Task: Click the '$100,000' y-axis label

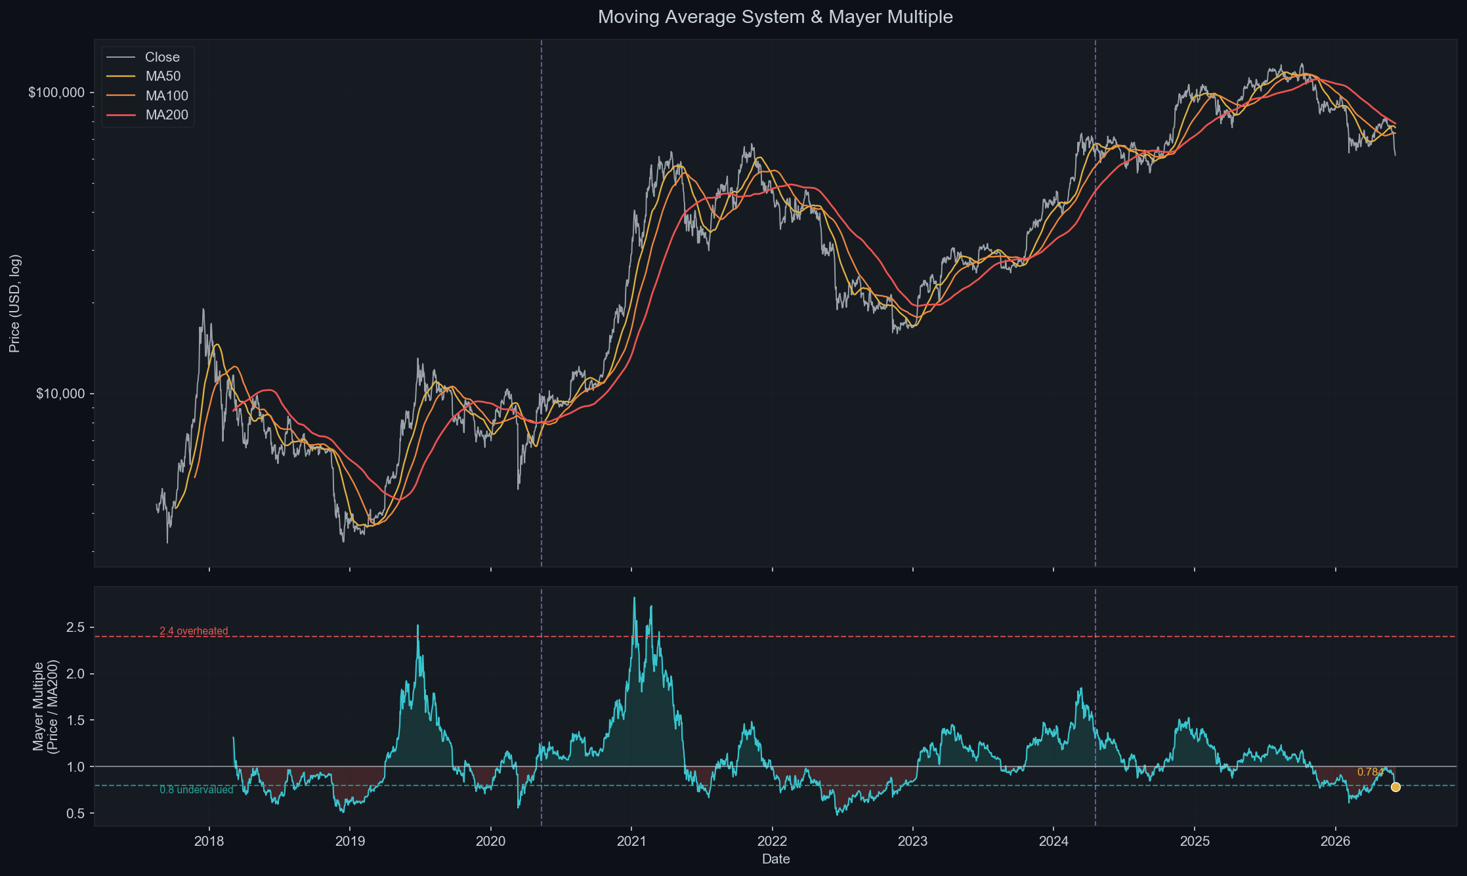Action: tap(56, 93)
